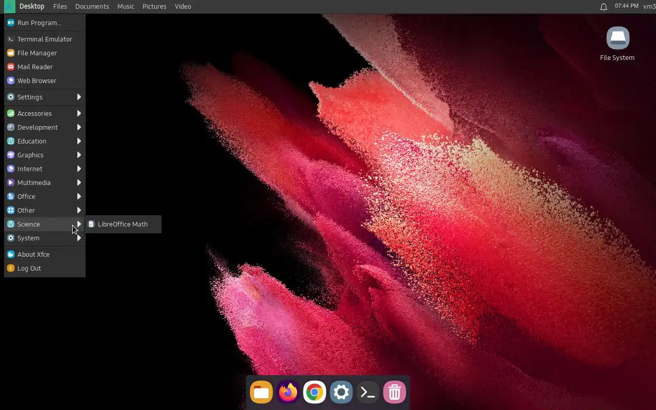Click the Run Program icon
Viewport: 656px width, 410px height.
(10, 23)
